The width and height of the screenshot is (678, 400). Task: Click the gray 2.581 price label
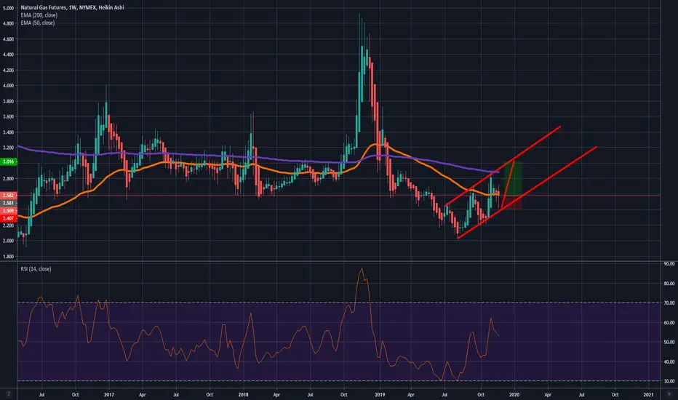(x=8, y=203)
